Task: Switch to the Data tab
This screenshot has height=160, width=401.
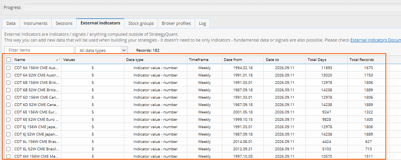Action: pyautogui.click(x=11, y=23)
